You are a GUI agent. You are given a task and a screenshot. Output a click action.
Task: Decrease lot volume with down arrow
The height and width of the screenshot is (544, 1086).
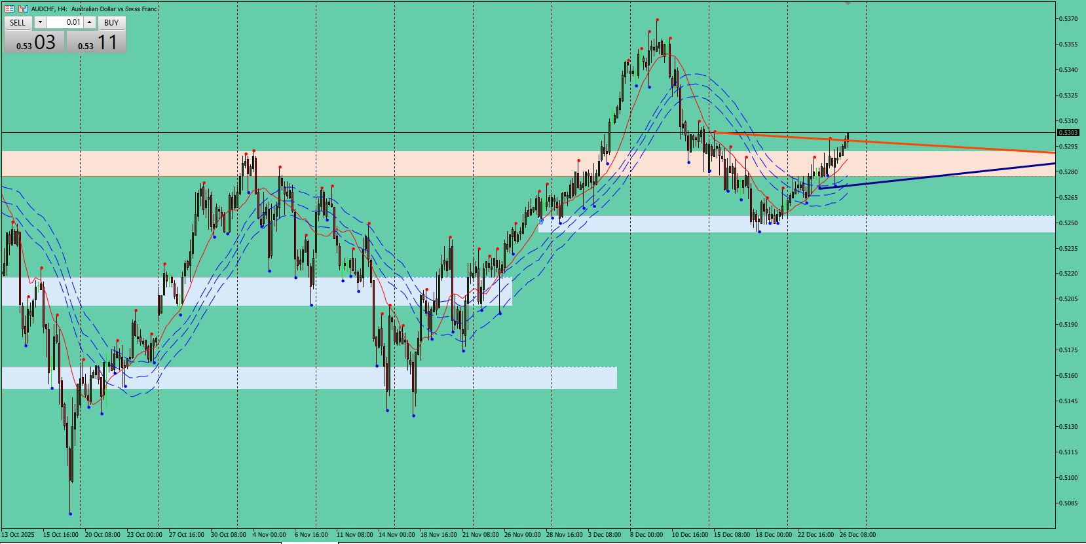[40, 22]
